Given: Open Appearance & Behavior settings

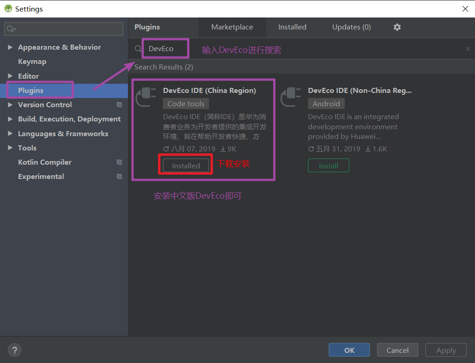Looking at the screenshot, I should tap(59, 47).
